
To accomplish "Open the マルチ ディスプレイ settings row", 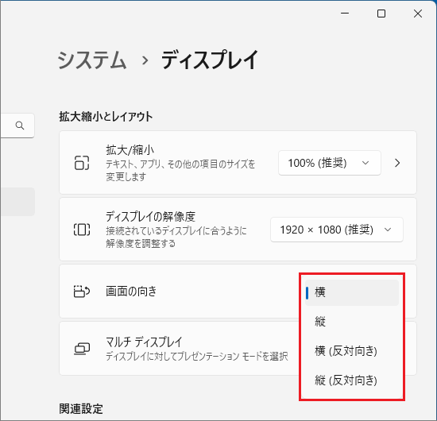I will point(238,348).
